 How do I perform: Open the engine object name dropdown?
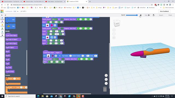(58, 53)
